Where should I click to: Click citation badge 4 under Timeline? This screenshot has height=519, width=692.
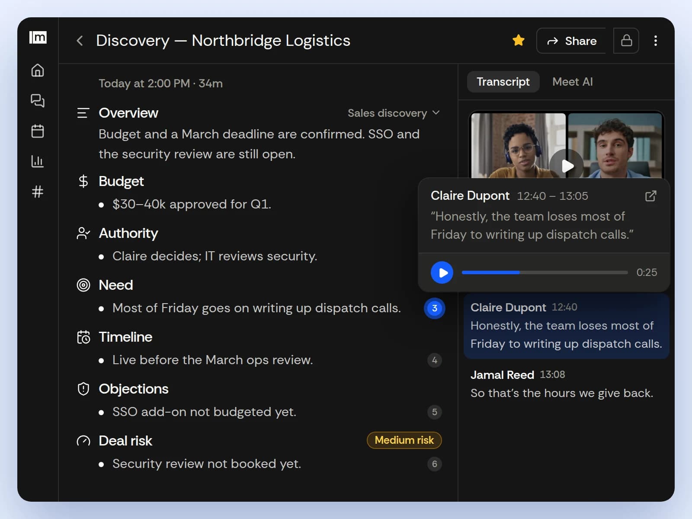click(x=435, y=360)
